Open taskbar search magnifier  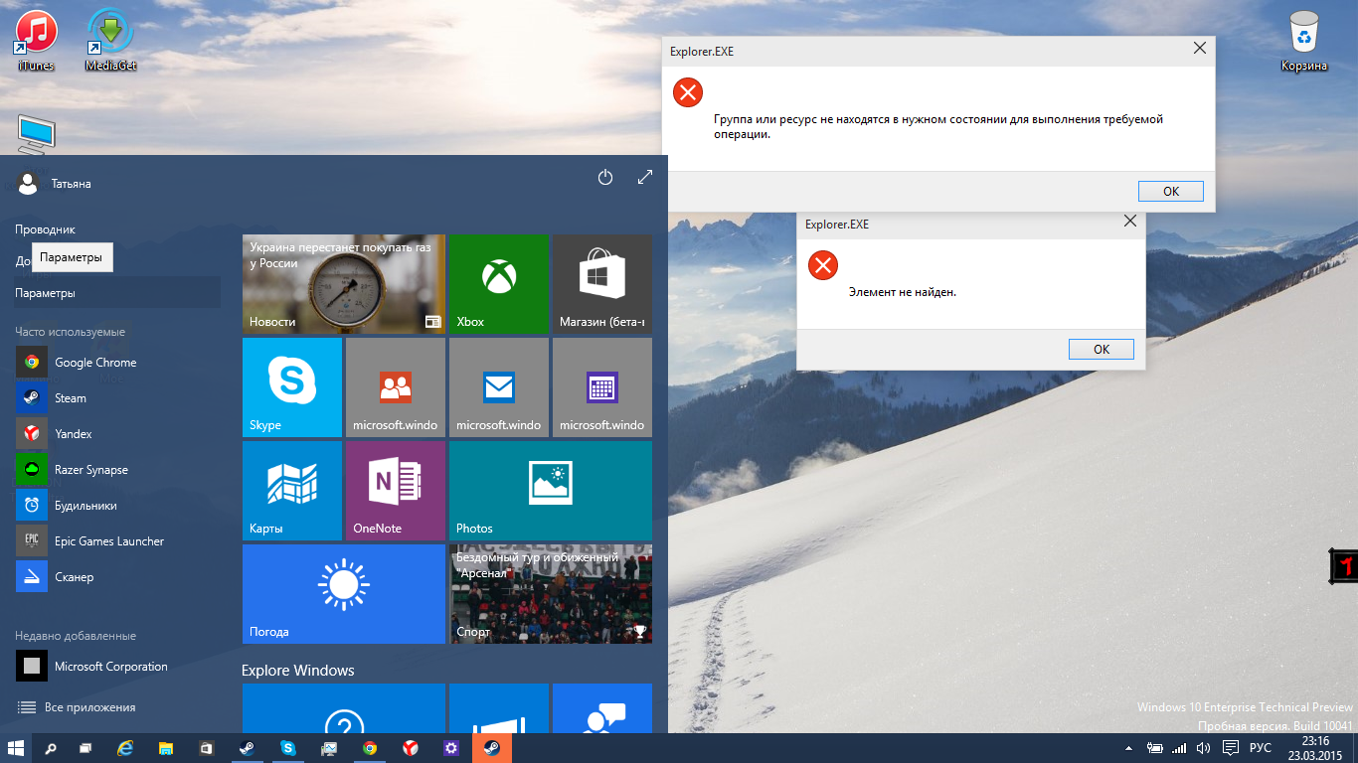click(x=51, y=748)
